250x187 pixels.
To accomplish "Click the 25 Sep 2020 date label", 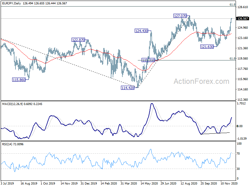I will [209, 183].
